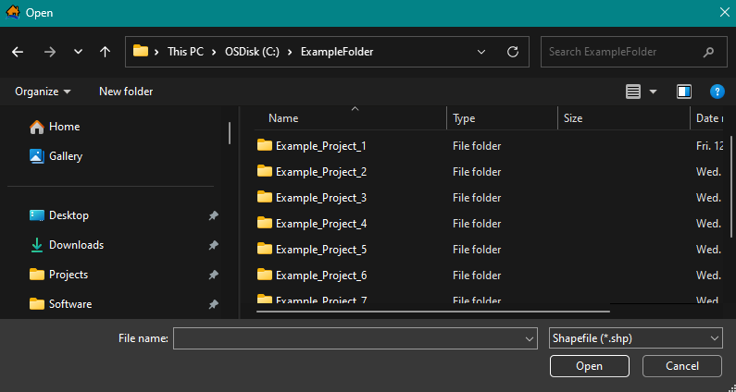
Task: Click New folder in the toolbar
Action: click(x=126, y=92)
